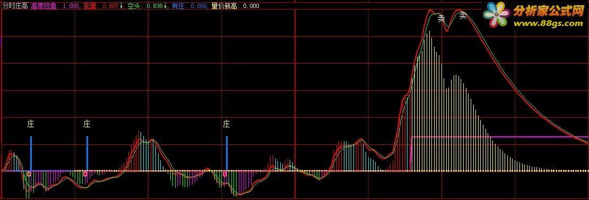
Task: Click the 分析家公式网 site title
Action: 548,11
